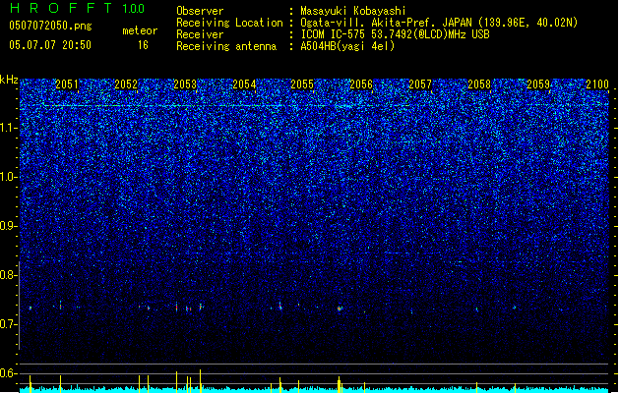Click the tallest yellow intensity spike near 2053

click(200, 381)
